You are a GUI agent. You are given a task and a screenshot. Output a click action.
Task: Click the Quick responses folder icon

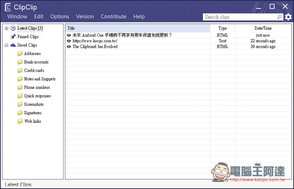[20, 96]
